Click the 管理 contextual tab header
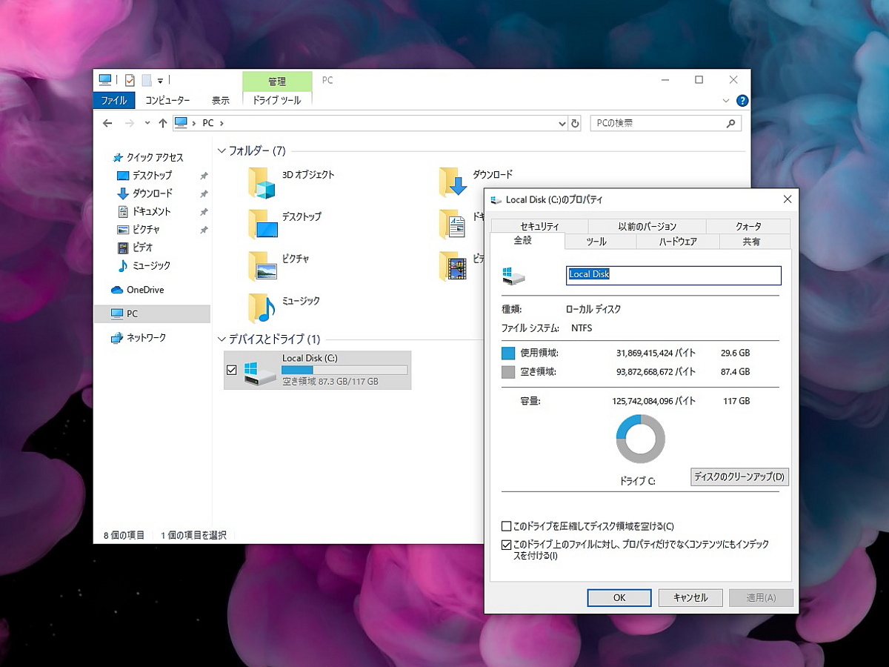This screenshot has width=889, height=667. pyautogui.click(x=277, y=82)
